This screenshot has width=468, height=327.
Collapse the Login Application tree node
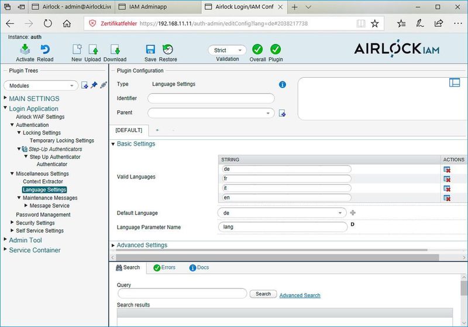5,108
